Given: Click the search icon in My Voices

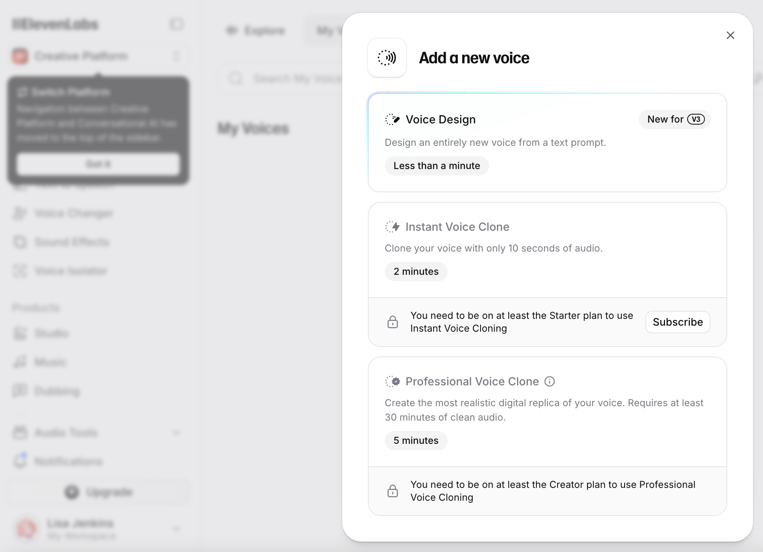Looking at the screenshot, I should [236, 78].
